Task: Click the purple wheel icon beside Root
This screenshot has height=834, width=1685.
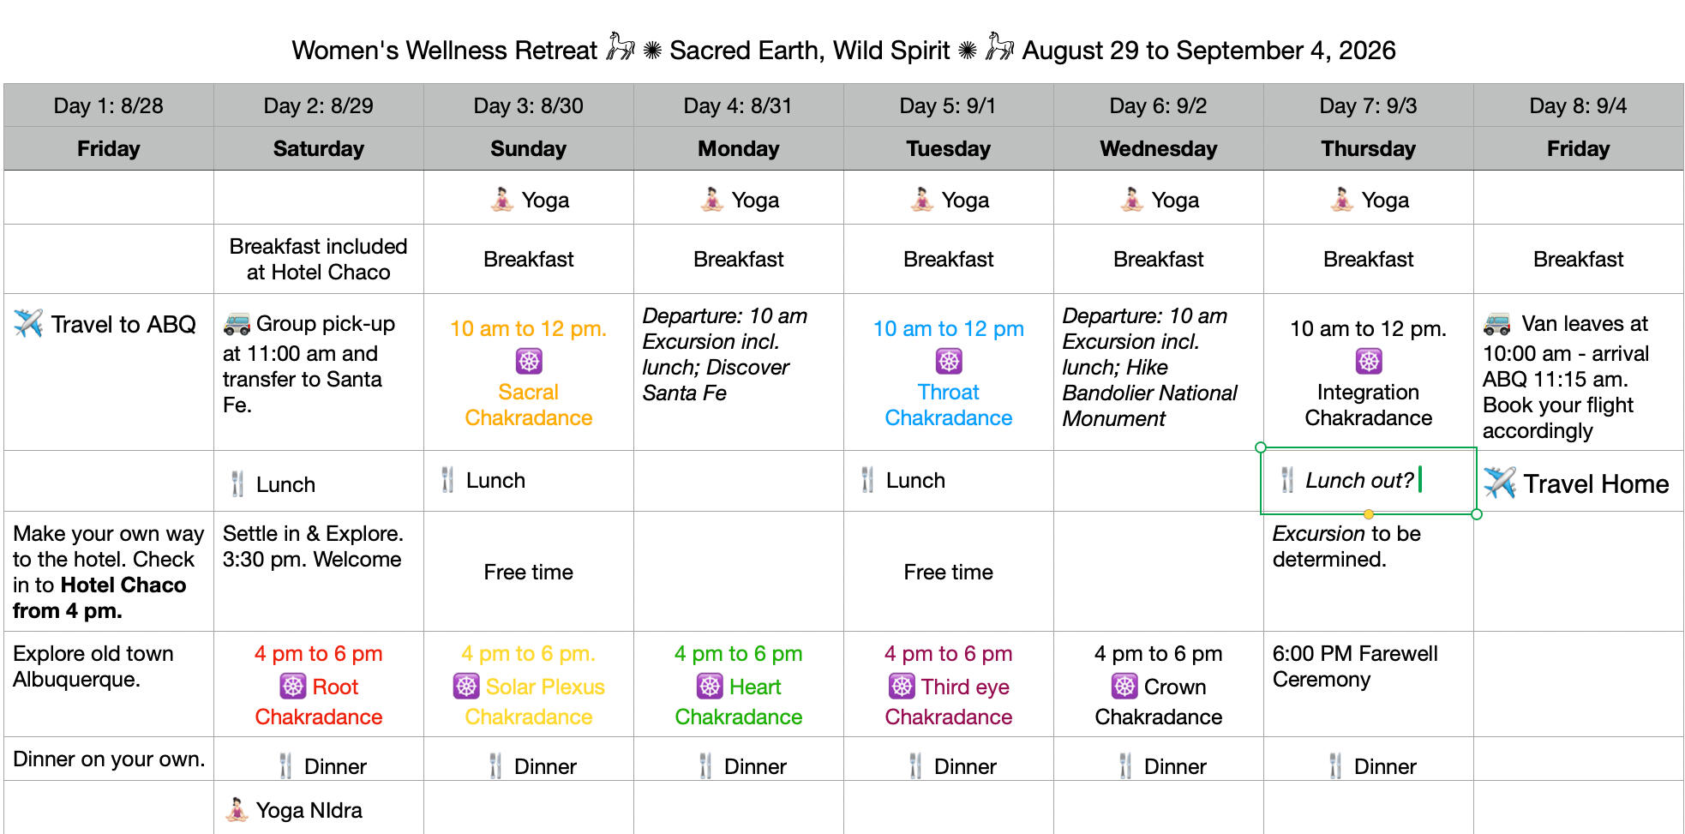Action: [x=293, y=687]
